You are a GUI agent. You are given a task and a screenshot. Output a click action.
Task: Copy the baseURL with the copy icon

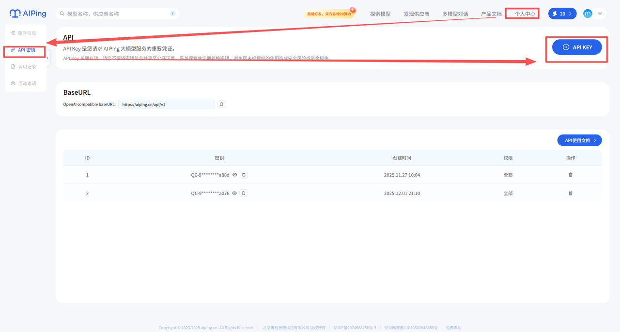tap(221, 104)
